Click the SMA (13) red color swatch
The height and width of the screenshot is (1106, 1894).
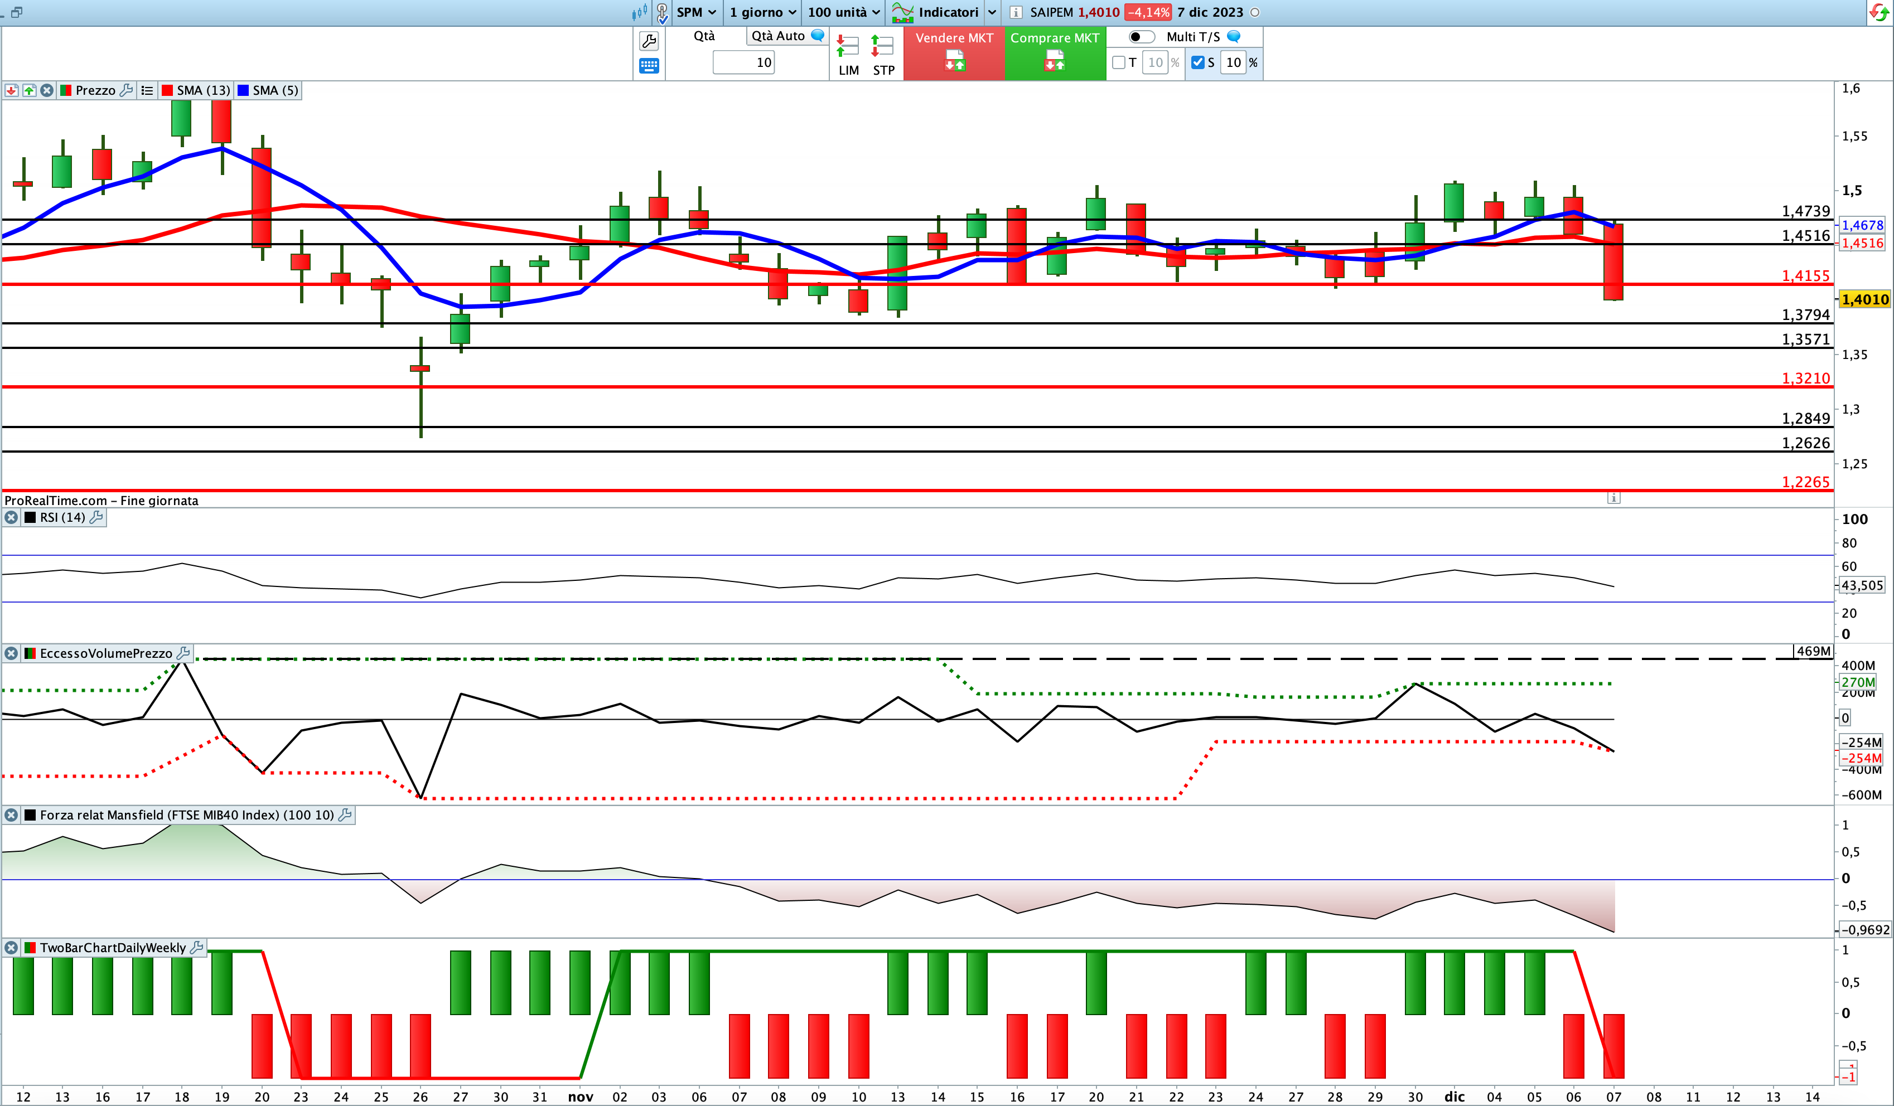(168, 90)
